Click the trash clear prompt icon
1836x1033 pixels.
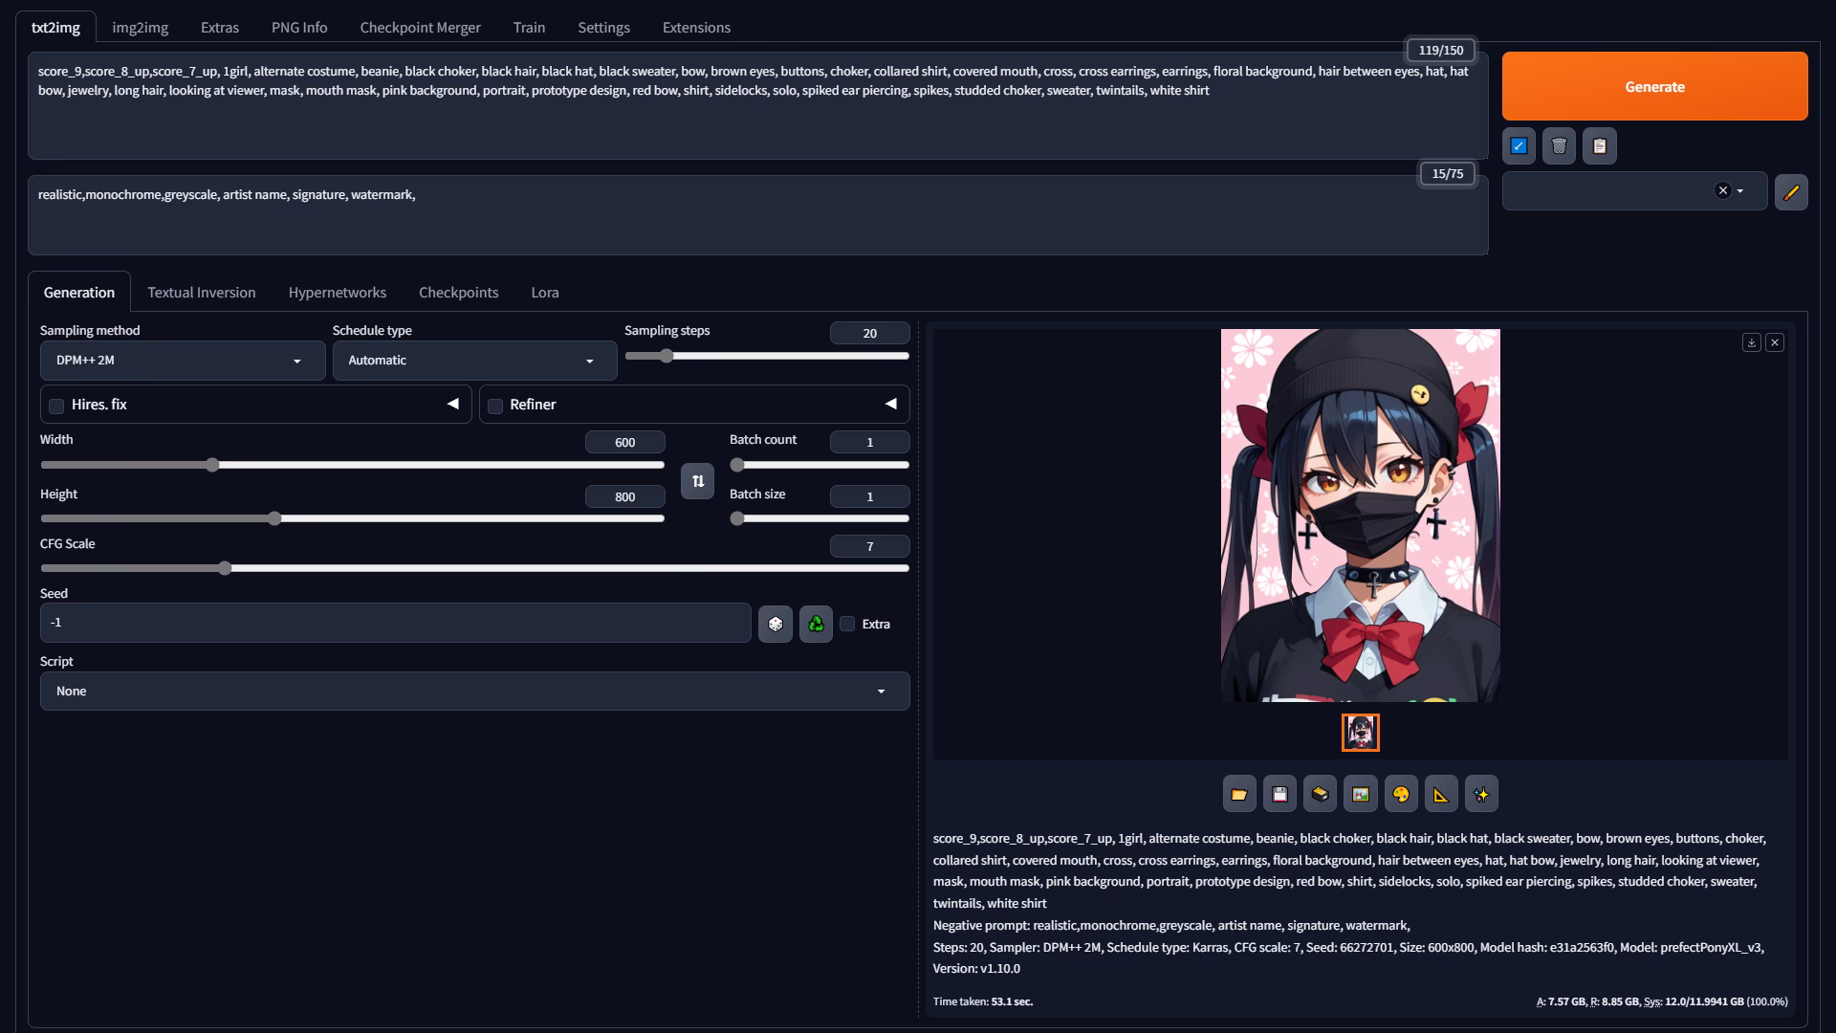point(1559,146)
